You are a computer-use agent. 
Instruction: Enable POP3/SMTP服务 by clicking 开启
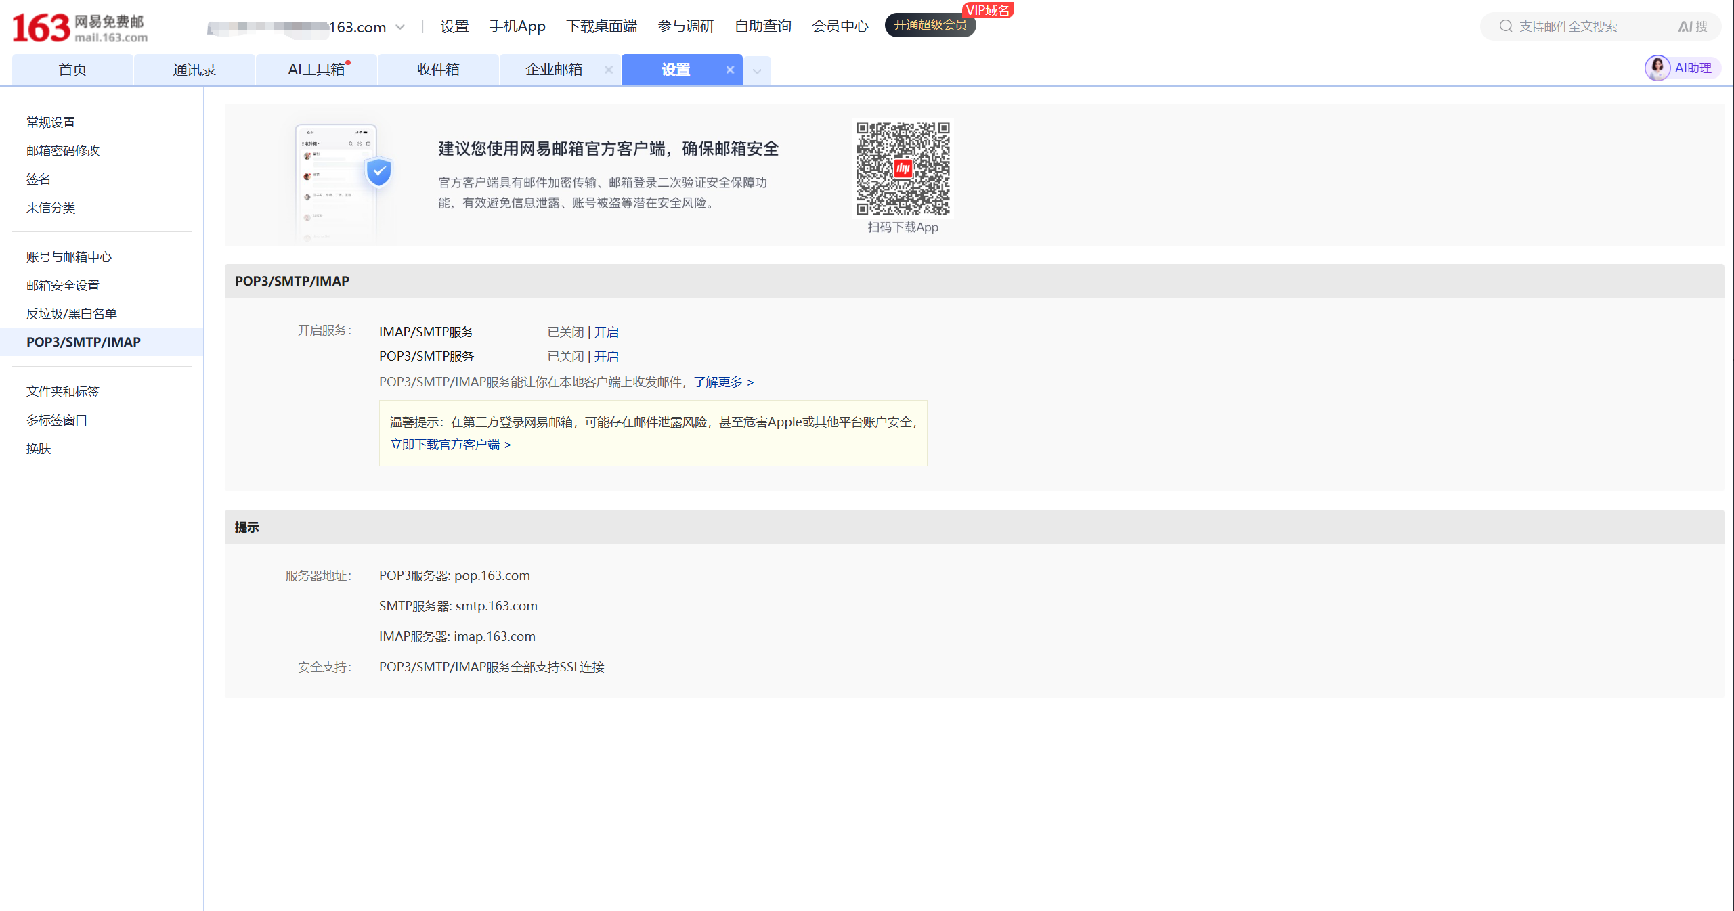pos(606,356)
